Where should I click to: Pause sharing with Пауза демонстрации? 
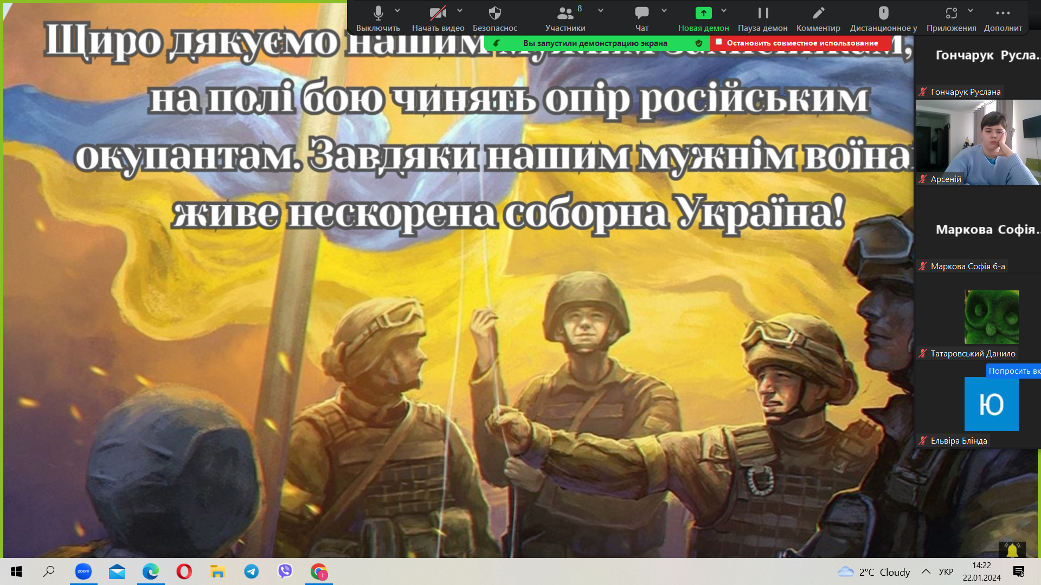[763, 18]
